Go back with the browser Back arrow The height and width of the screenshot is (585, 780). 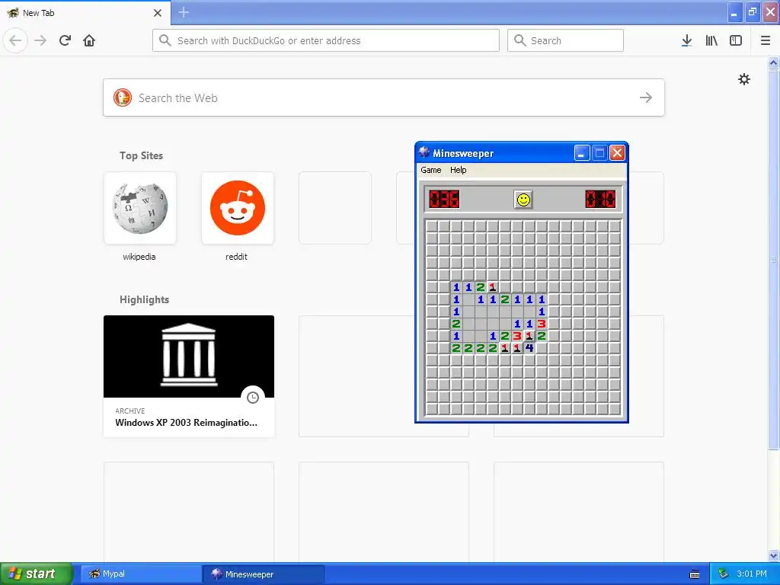coord(15,40)
